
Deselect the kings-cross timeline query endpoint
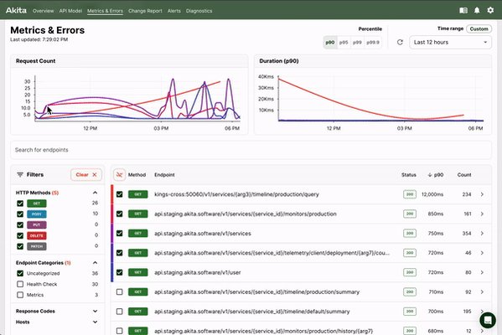click(x=119, y=194)
